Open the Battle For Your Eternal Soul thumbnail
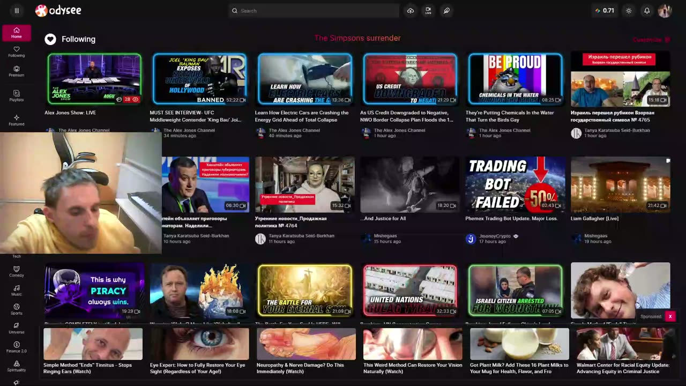686x386 pixels. click(x=305, y=290)
